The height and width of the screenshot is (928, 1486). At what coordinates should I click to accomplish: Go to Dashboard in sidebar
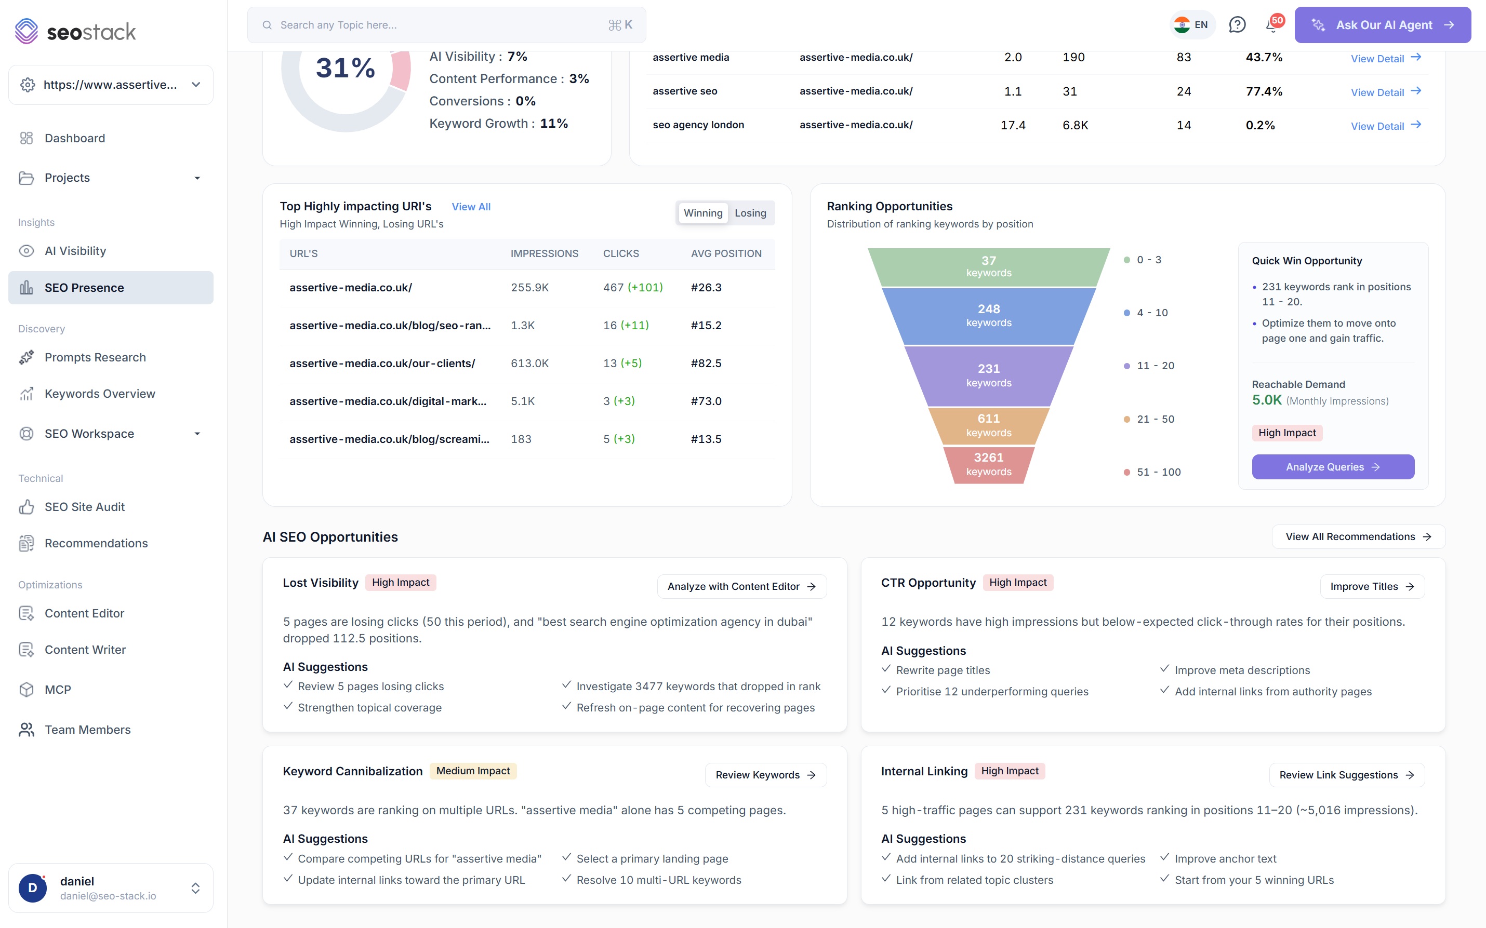coord(111,138)
